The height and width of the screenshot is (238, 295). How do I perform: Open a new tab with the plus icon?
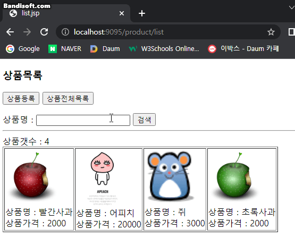[142, 13]
